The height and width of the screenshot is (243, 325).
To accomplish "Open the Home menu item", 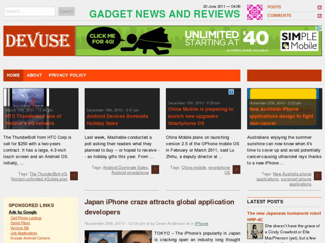I will [x=13, y=75].
